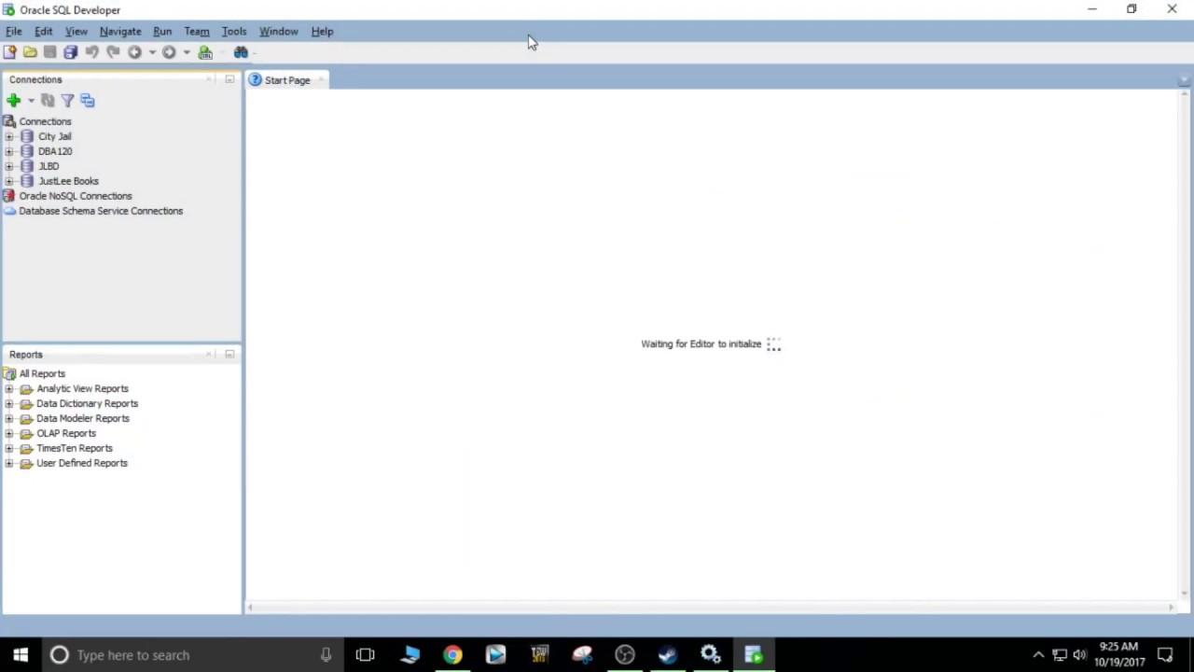Expand TimesTen Reports folder

pos(9,448)
